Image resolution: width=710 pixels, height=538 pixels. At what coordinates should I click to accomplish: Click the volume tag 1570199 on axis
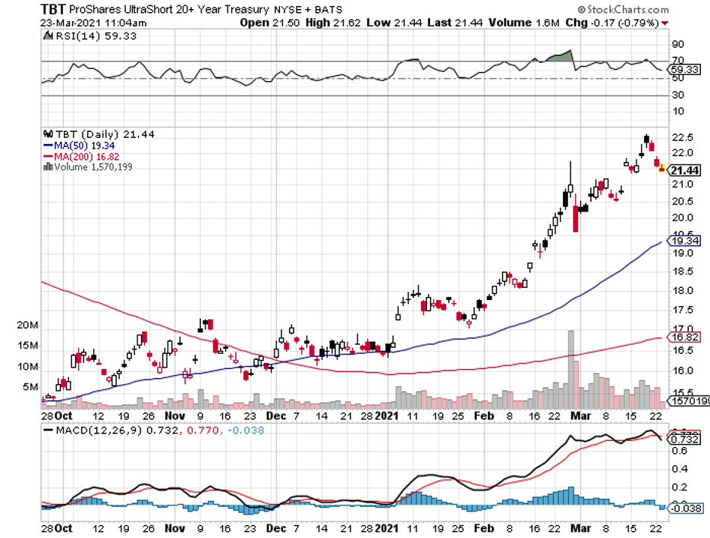(x=690, y=401)
